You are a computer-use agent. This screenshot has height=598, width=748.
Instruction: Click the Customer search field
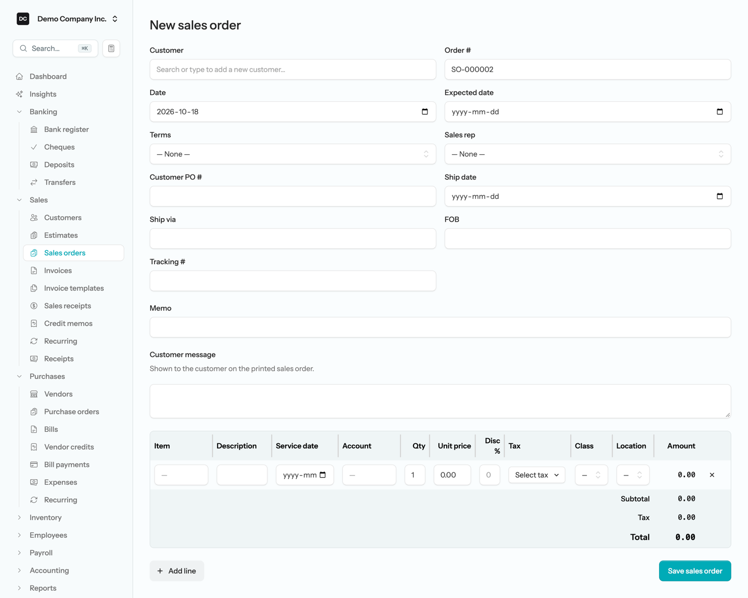click(293, 70)
